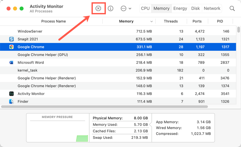Image resolution: width=241 pixels, height=147 pixels.
Task: Click the Memory Used 5.70 GB entry
Action: [120, 125]
